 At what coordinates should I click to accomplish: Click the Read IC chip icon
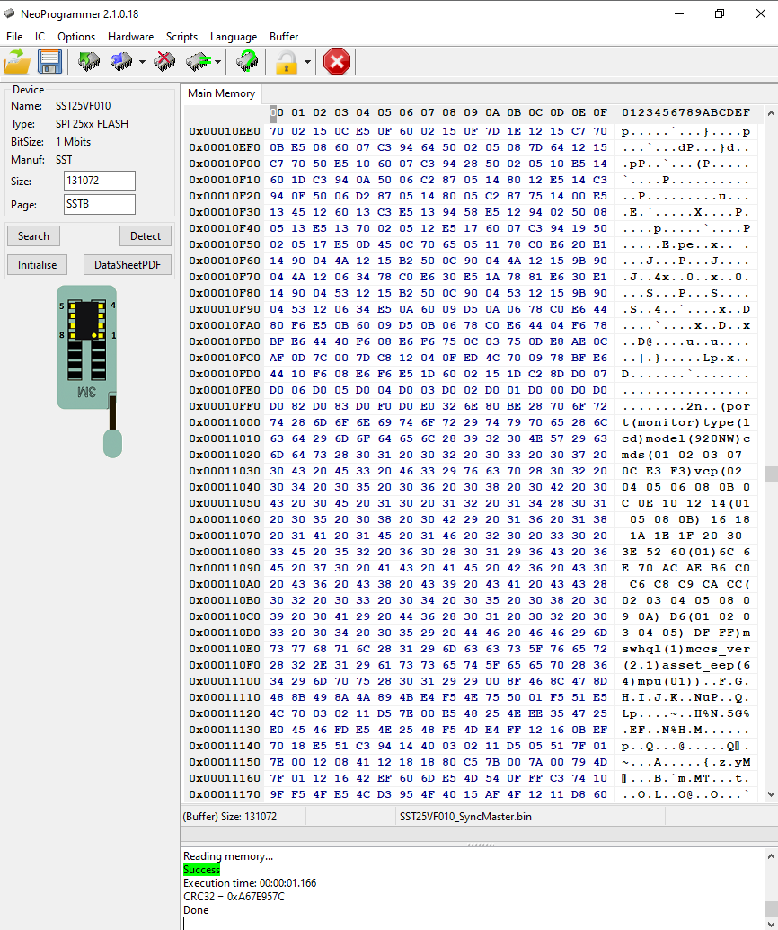(89, 61)
